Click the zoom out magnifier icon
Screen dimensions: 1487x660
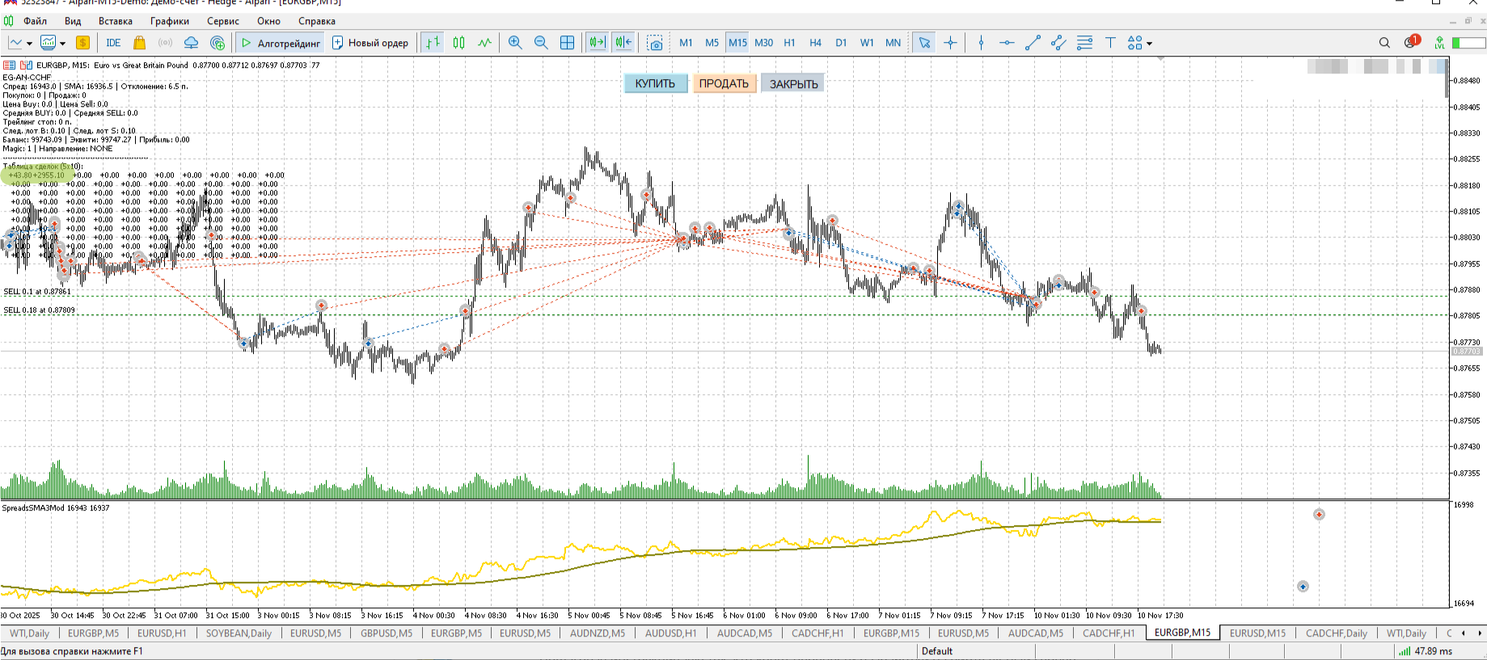541,43
